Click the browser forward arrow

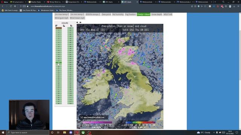[x=6, y=6]
